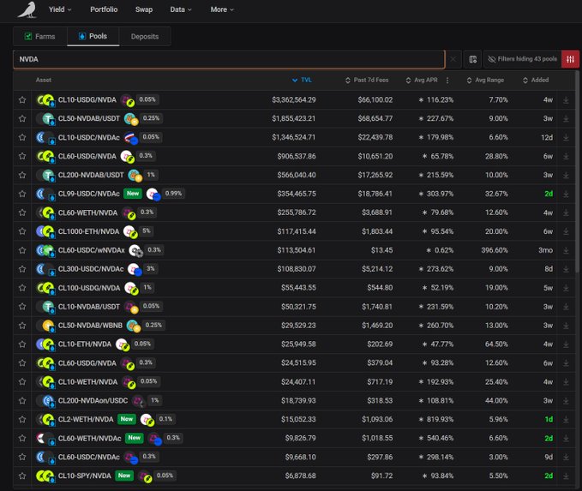Viewport: 582px width, 491px height.
Task: Click the NVDA search input field
Action: coord(229,59)
